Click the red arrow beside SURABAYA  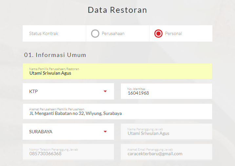tap(105, 132)
